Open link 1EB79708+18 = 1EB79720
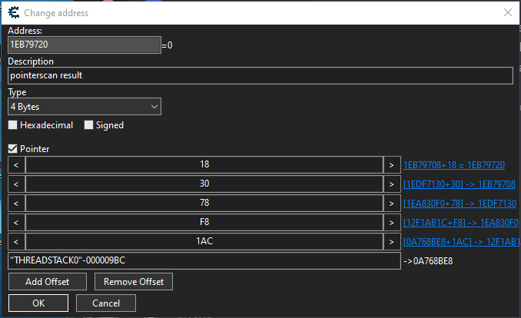 (x=453, y=165)
